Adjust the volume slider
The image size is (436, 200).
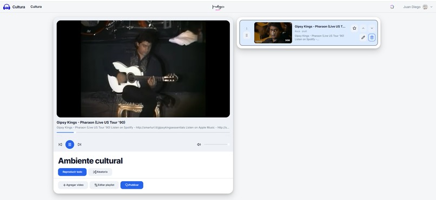point(216,144)
